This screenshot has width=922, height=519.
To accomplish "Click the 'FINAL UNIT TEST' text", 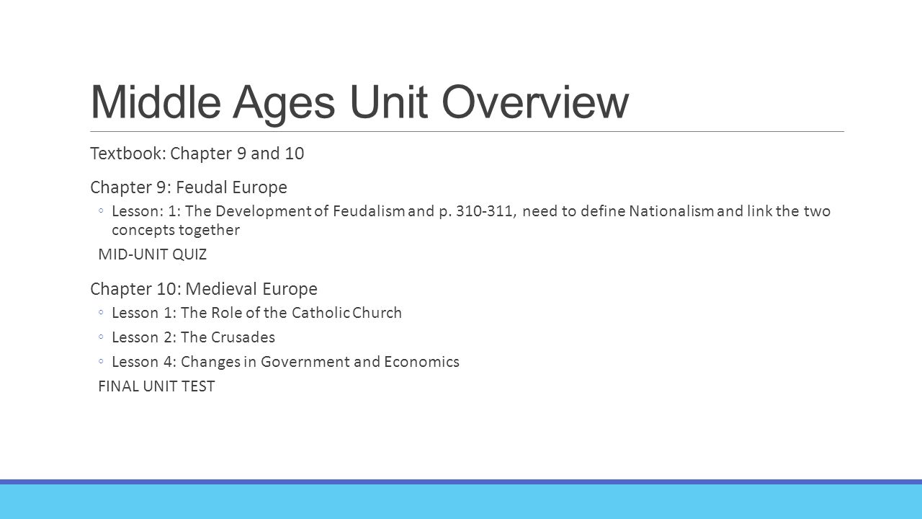I will click(x=156, y=386).
